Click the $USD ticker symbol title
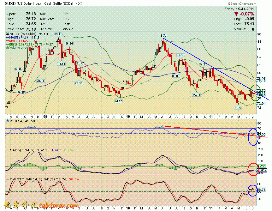This screenshot has height=211, width=272. (x=9, y=3)
